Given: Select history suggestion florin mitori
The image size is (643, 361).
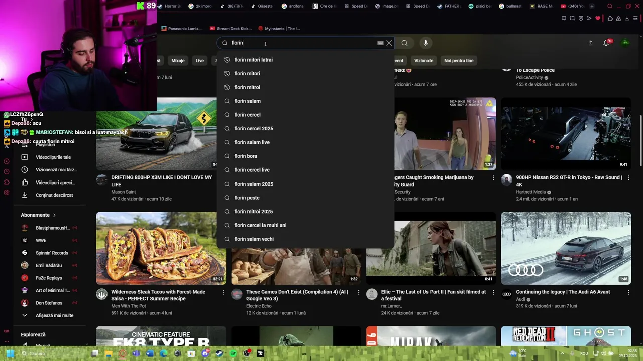Looking at the screenshot, I should pyautogui.click(x=305, y=73).
